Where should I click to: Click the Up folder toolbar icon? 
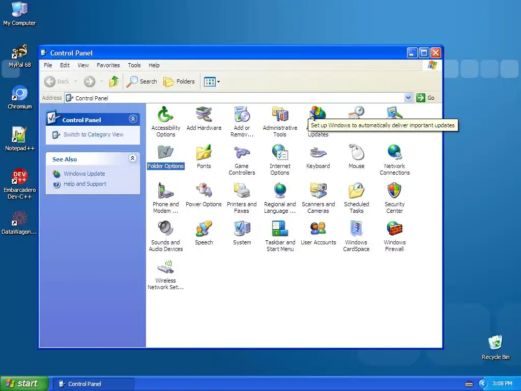(x=114, y=81)
